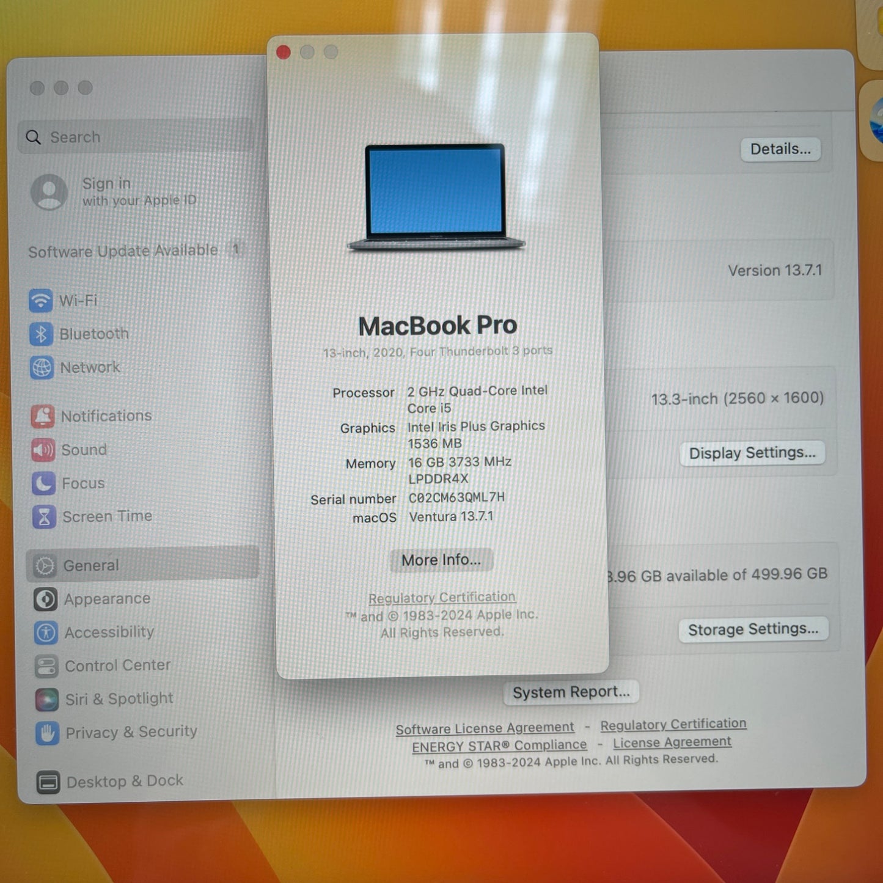Open the Network globe icon
Viewport: 883px width, 883px height.
coord(42,368)
